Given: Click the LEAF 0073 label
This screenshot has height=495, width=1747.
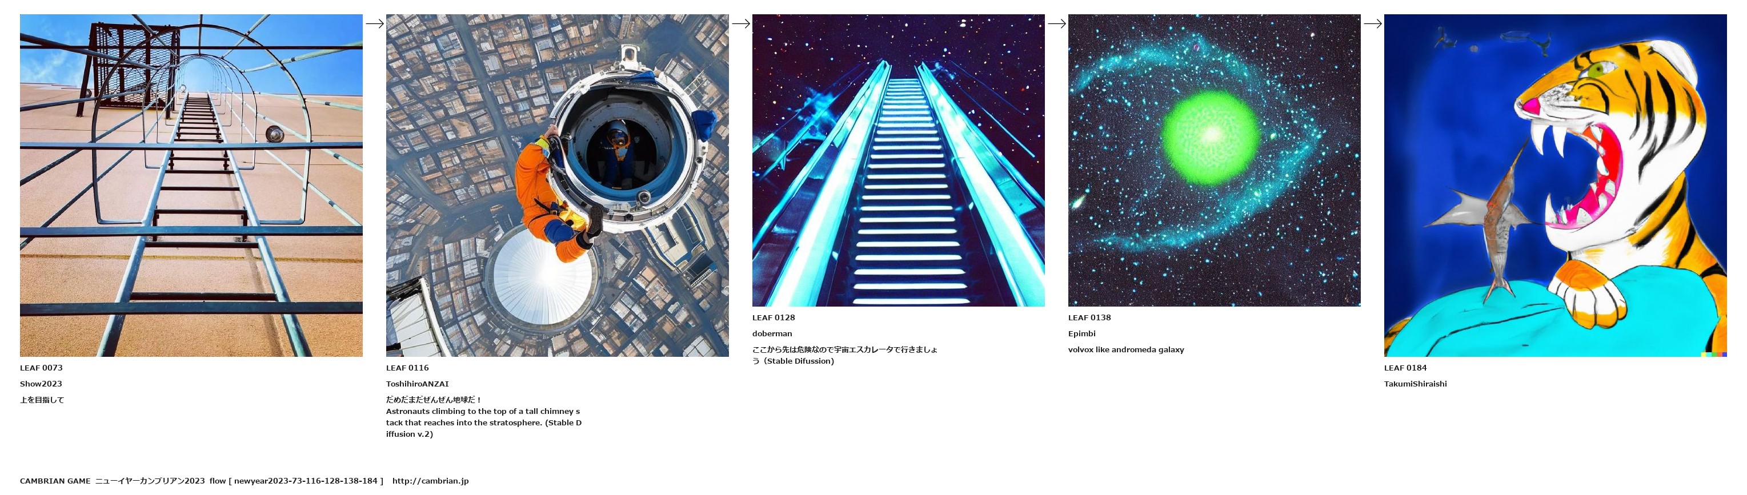Looking at the screenshot, I should (x=41, y=368).
